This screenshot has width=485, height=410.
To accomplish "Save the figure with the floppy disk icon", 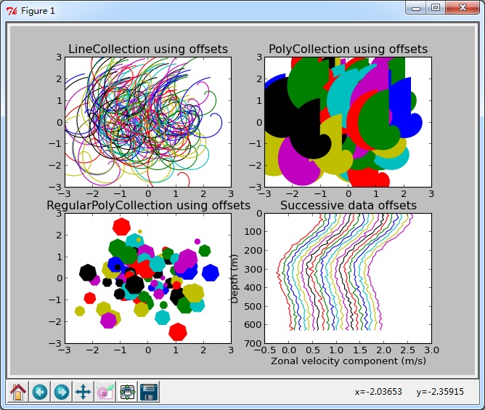I will tap(149, 392).
